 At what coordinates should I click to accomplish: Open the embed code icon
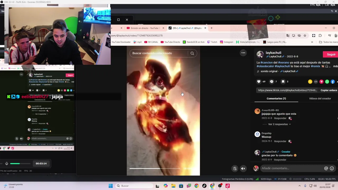[x=316, y=82]
